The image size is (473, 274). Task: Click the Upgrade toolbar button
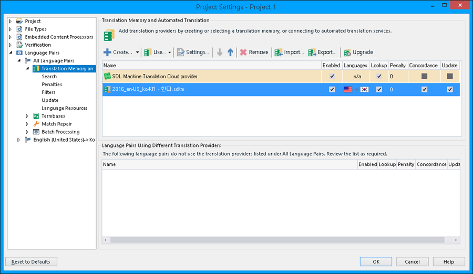(358, 52)
